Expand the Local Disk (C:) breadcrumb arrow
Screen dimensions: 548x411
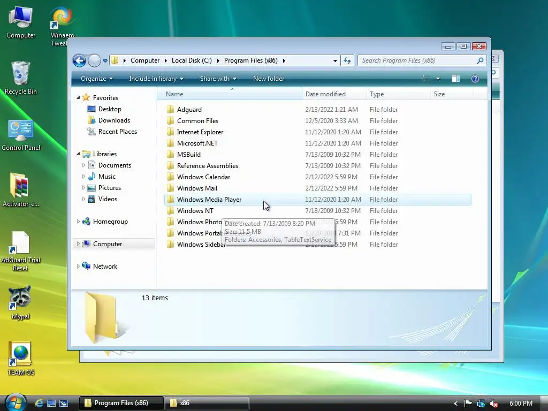coord(218,60)
